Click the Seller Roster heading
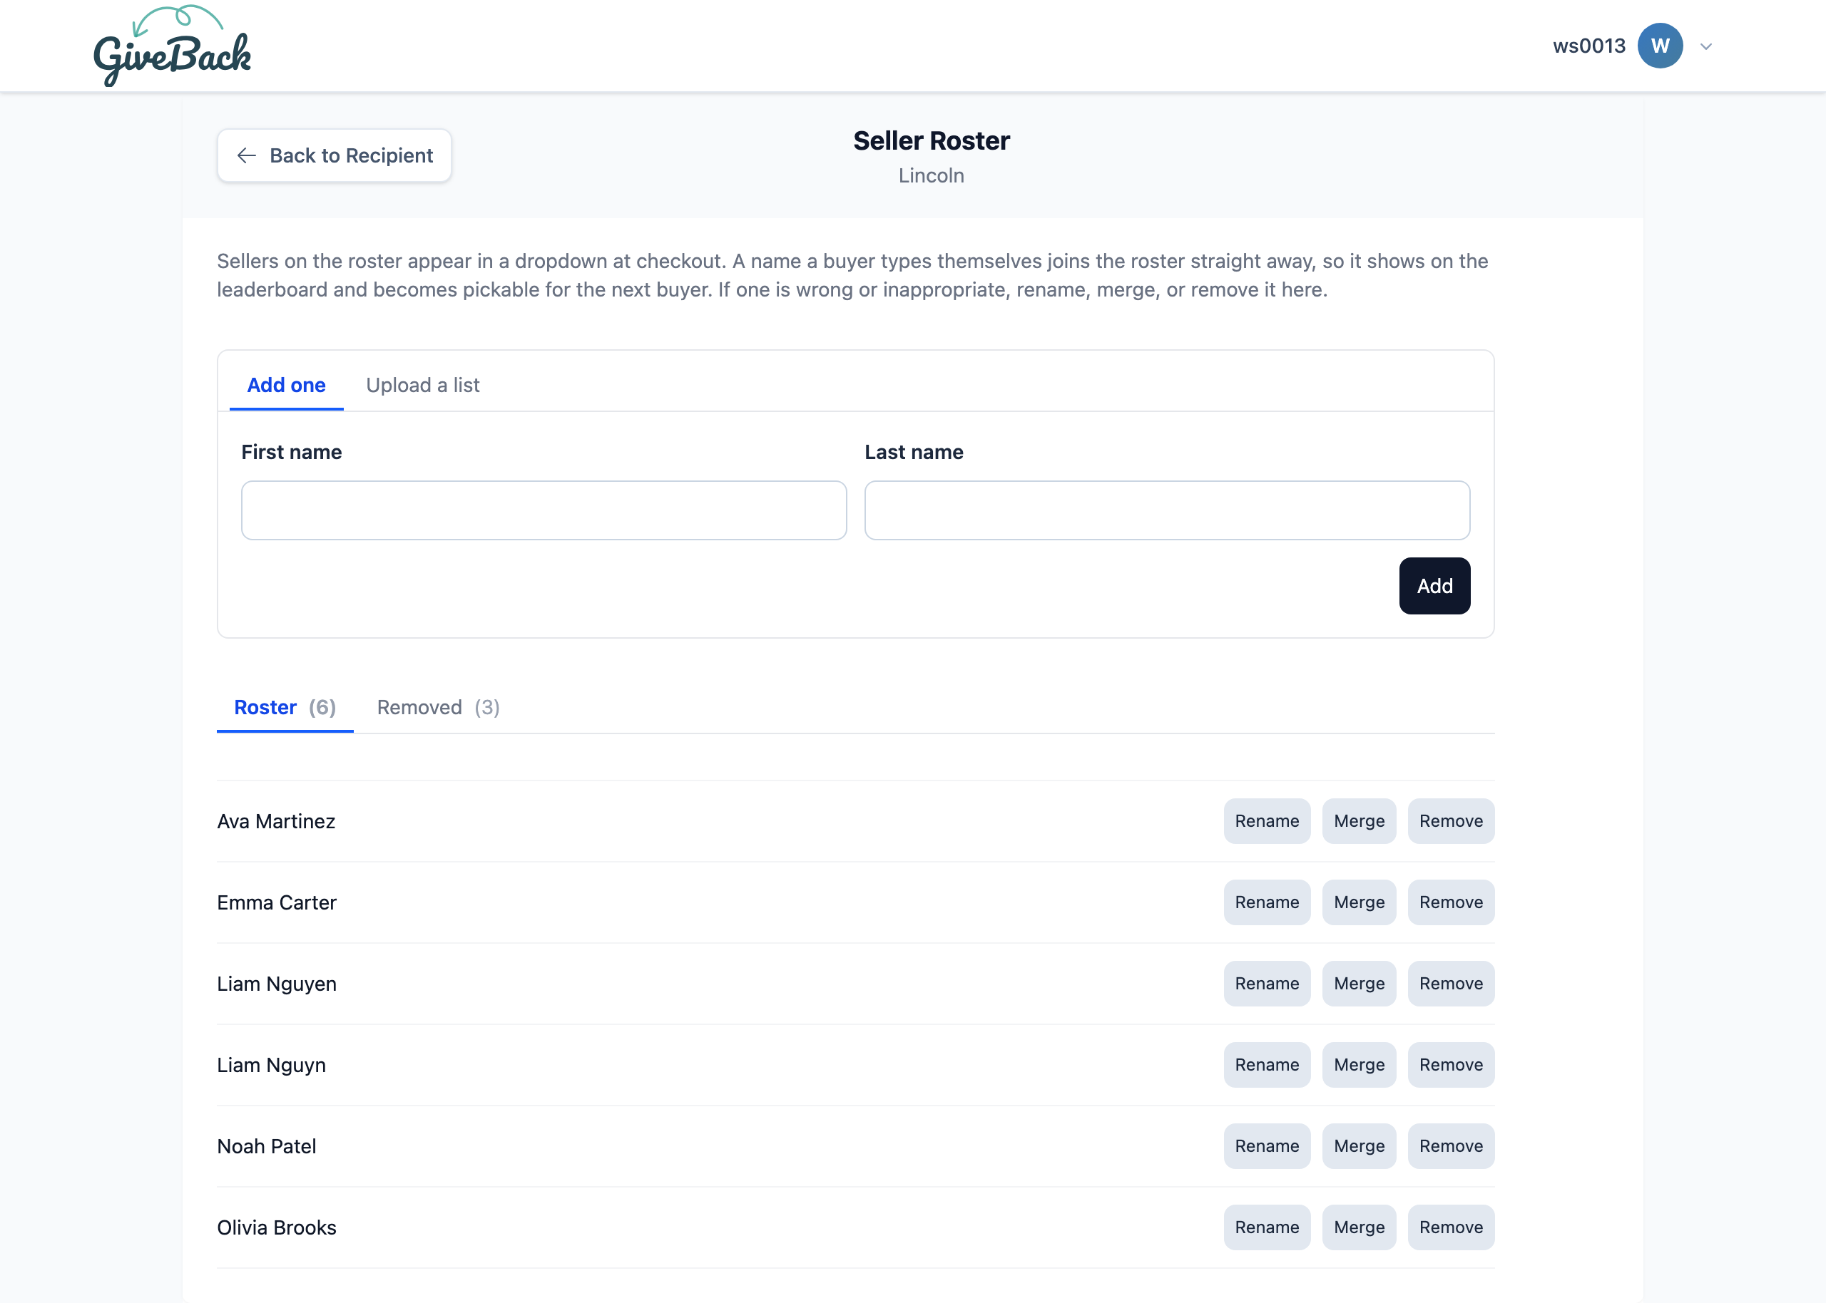 tap(931, 140)
